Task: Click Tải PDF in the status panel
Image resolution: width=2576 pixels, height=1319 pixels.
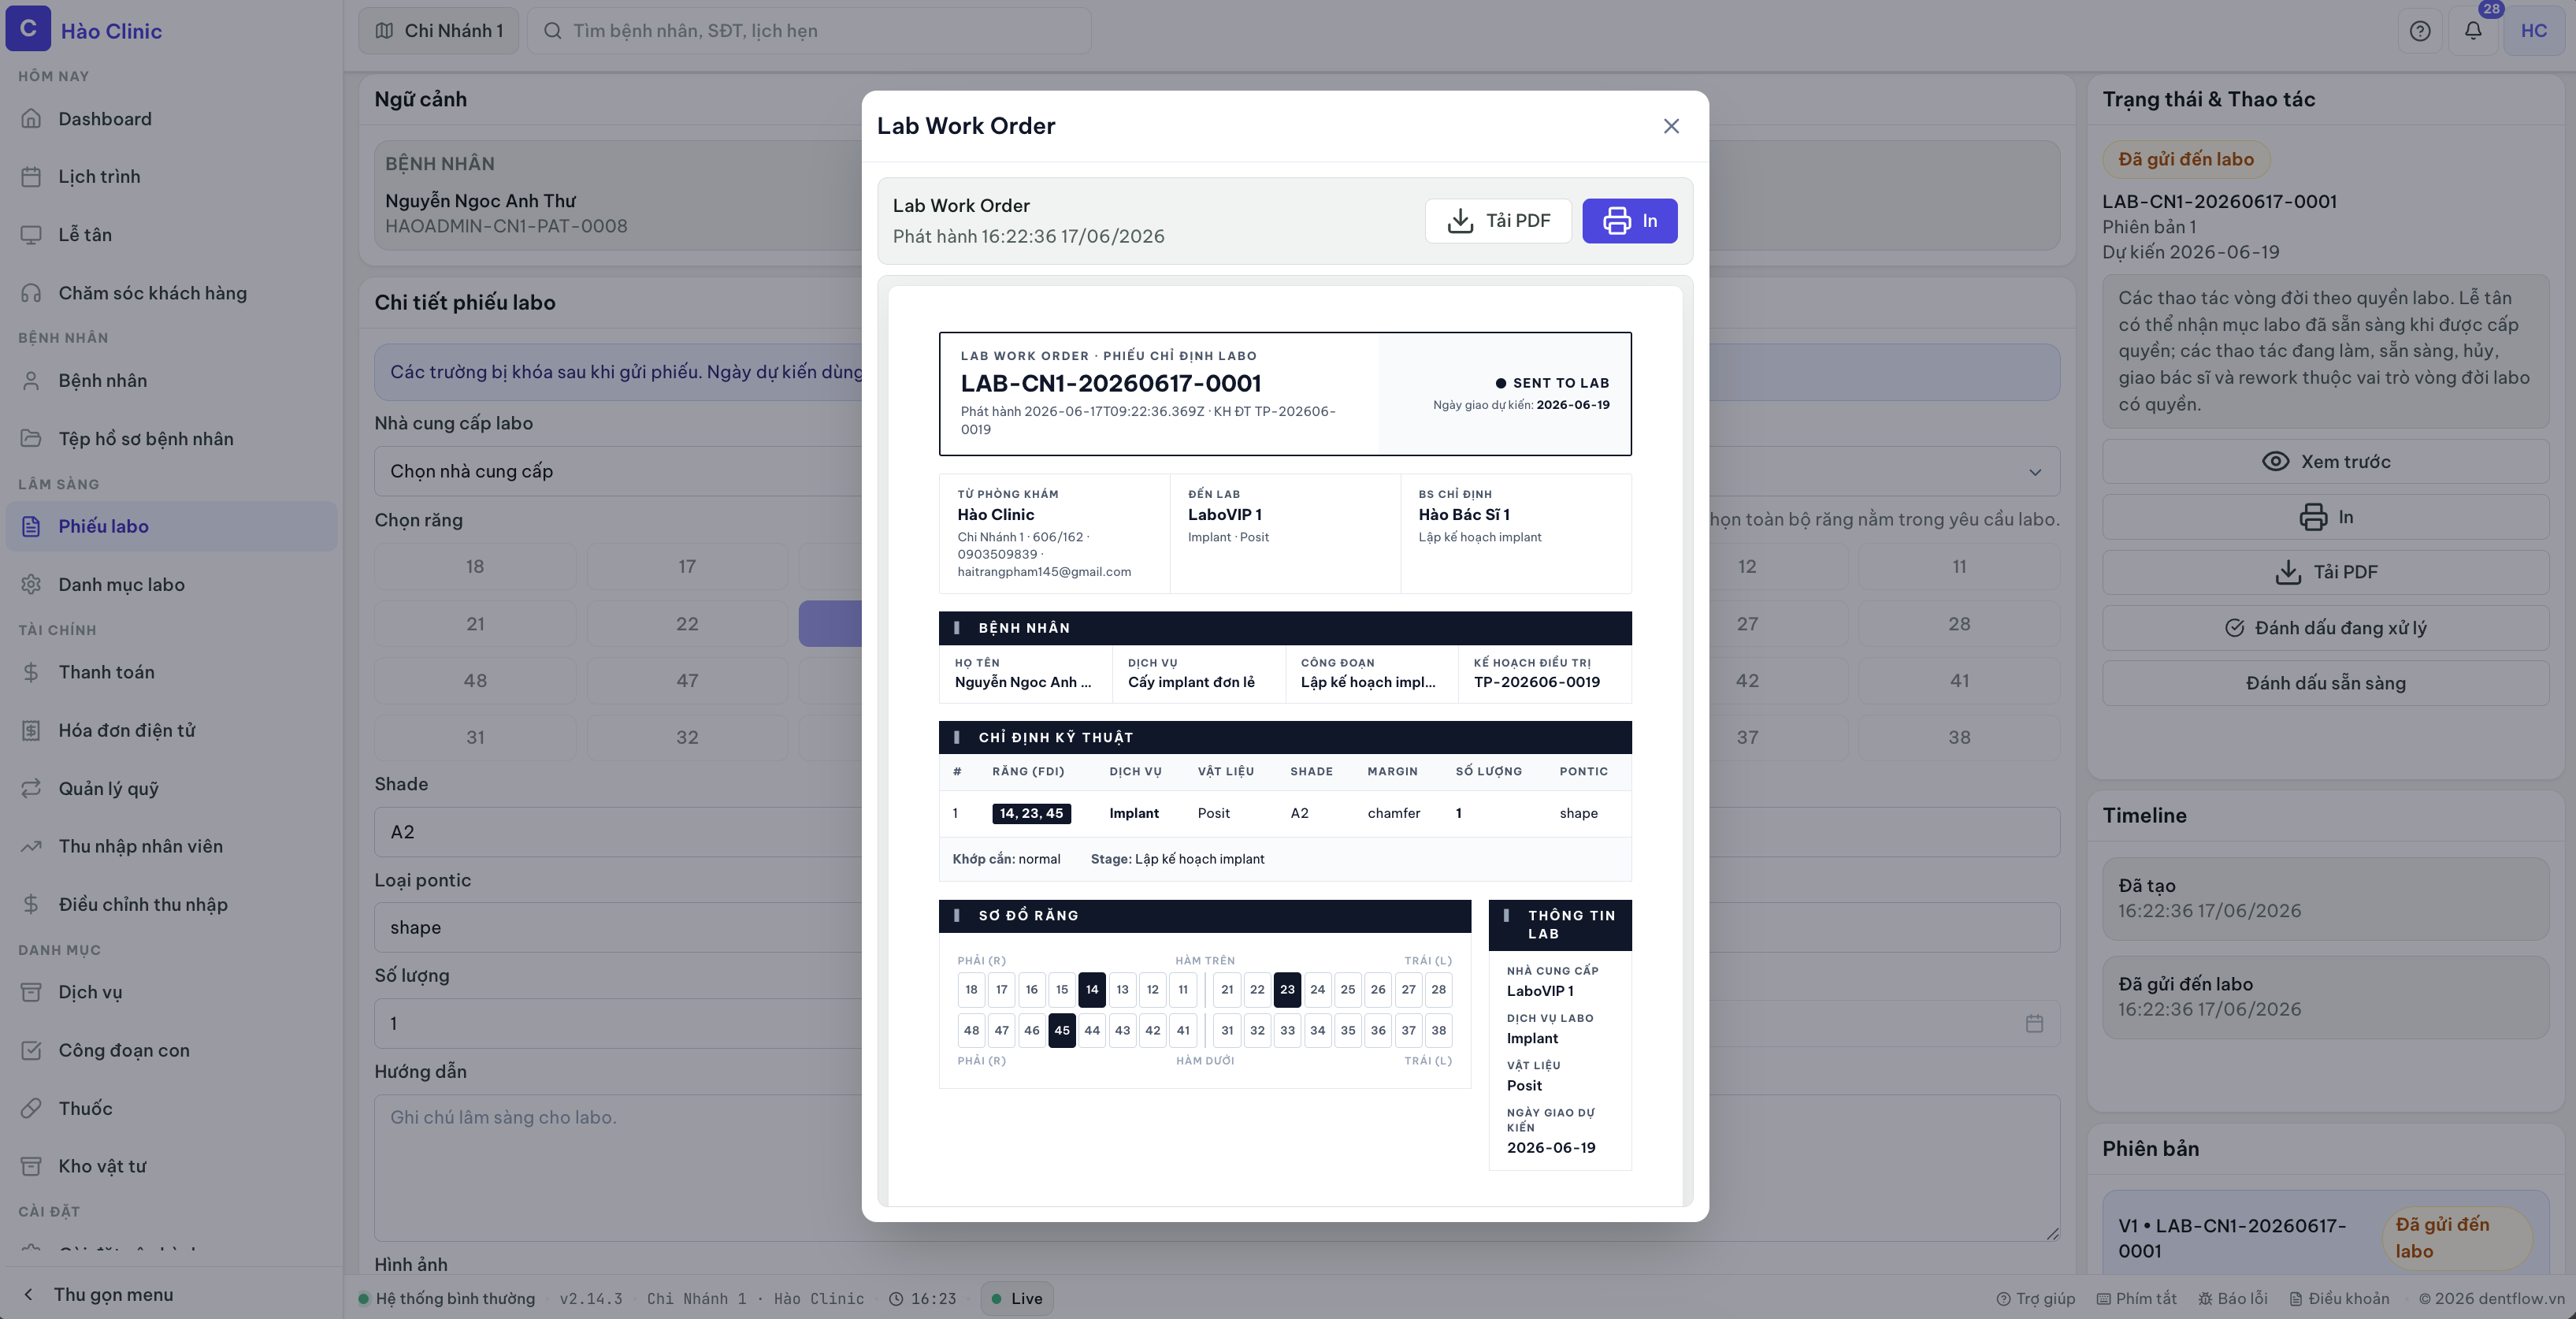Action: 2325,572
